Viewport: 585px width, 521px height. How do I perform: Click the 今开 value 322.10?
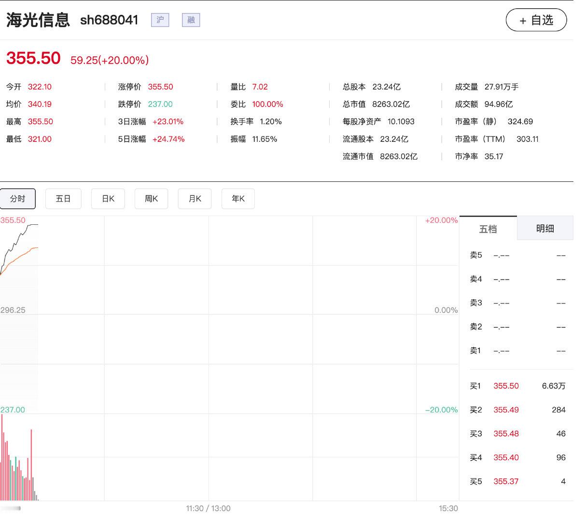[40, 87]
